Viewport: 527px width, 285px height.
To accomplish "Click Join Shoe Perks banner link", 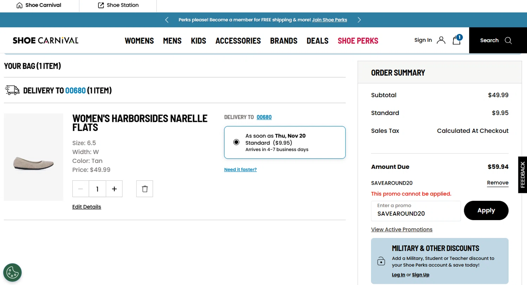I will pos(330,20).
